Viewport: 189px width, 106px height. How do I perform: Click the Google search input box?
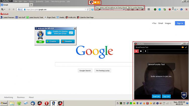[94, 64]
